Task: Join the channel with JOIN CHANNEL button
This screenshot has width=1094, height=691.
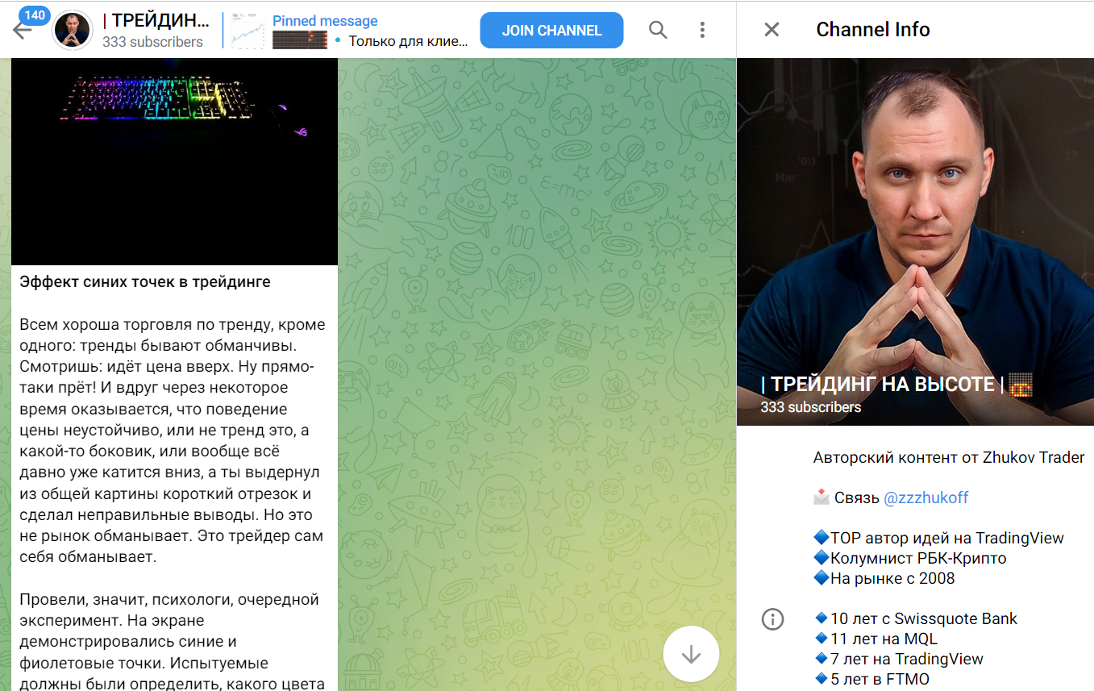Action: (551, 31)
